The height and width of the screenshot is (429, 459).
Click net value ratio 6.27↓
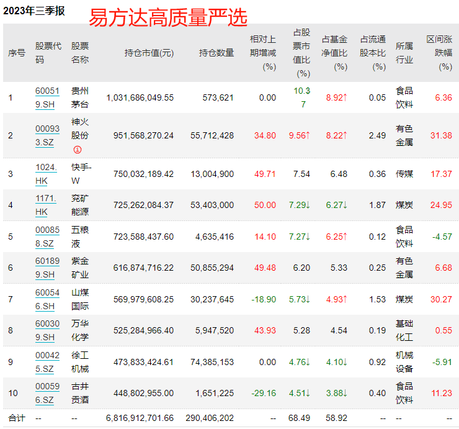[337, 205]
